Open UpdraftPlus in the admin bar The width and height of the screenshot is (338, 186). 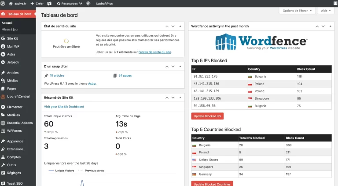(104, 4)
